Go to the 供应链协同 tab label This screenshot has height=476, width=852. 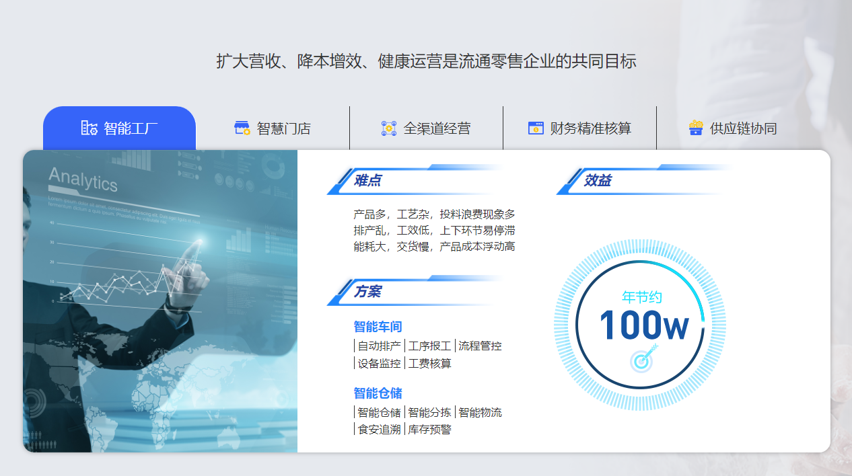coord(743,128)
